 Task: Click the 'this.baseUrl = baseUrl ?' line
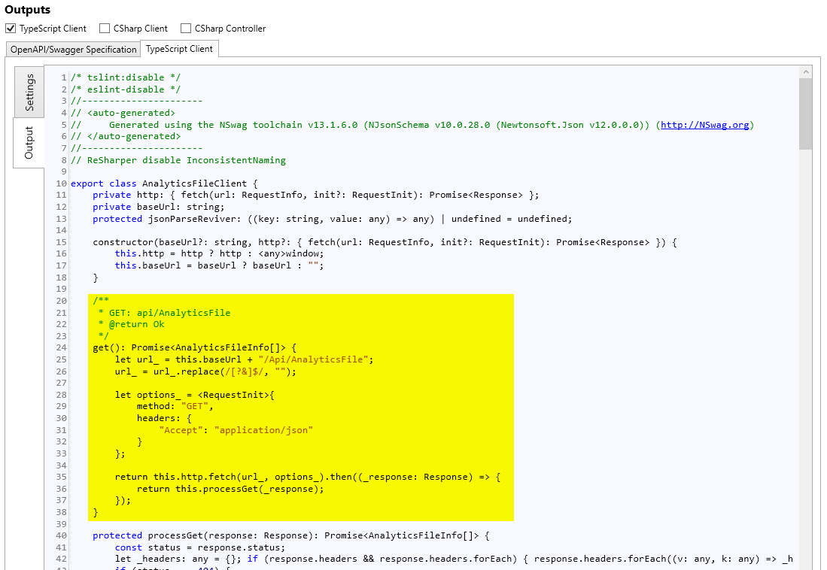click(220, 265)
